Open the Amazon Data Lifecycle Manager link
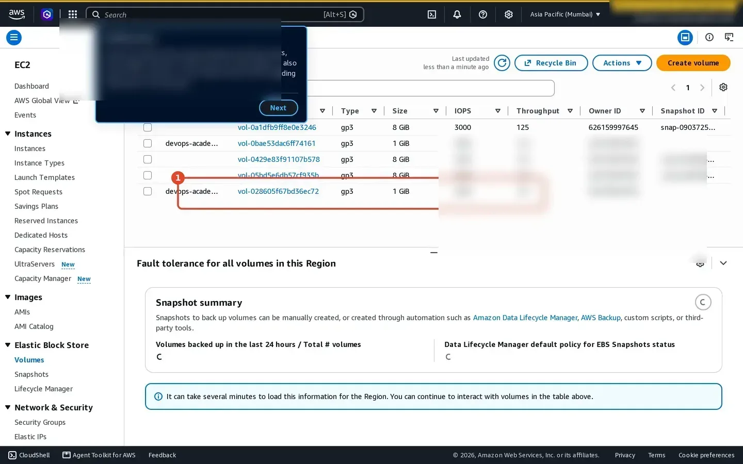 (x=525, y=318)
